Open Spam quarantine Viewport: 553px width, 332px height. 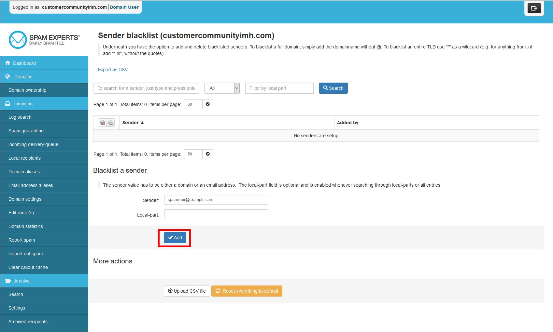pos(44,131)
